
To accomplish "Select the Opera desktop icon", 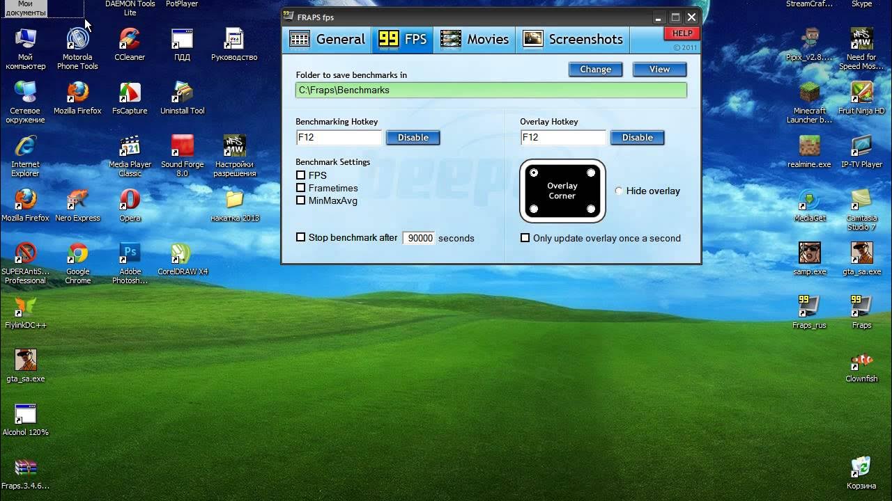I will point(130,206).
